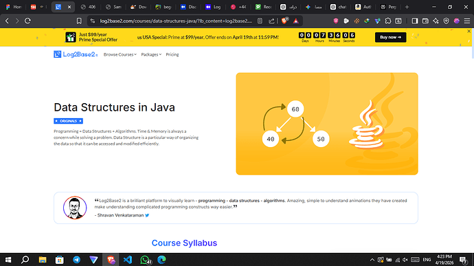Open Brave VPN shield icon
The height and width of the screenshot is (266, 474).
coord(447,21)
